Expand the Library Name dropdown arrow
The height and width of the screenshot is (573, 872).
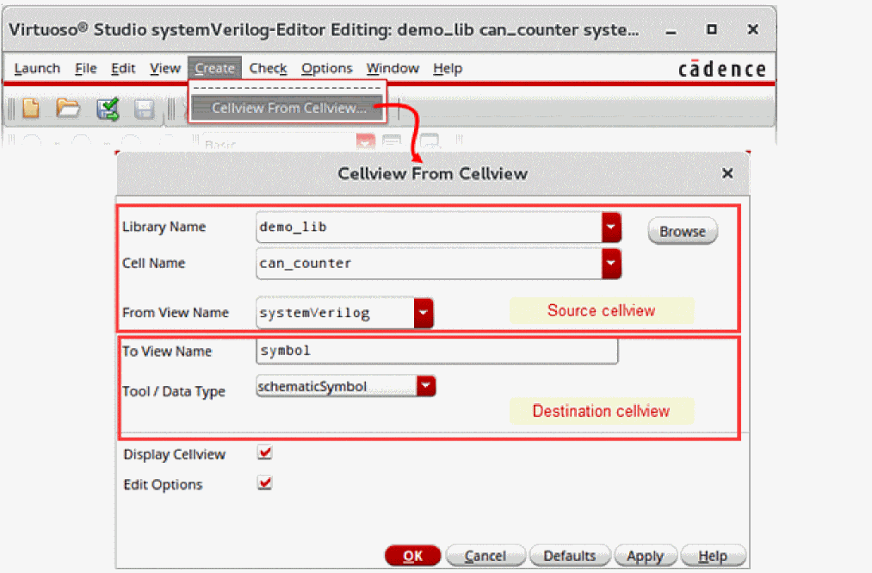click(x=611, y=227)
